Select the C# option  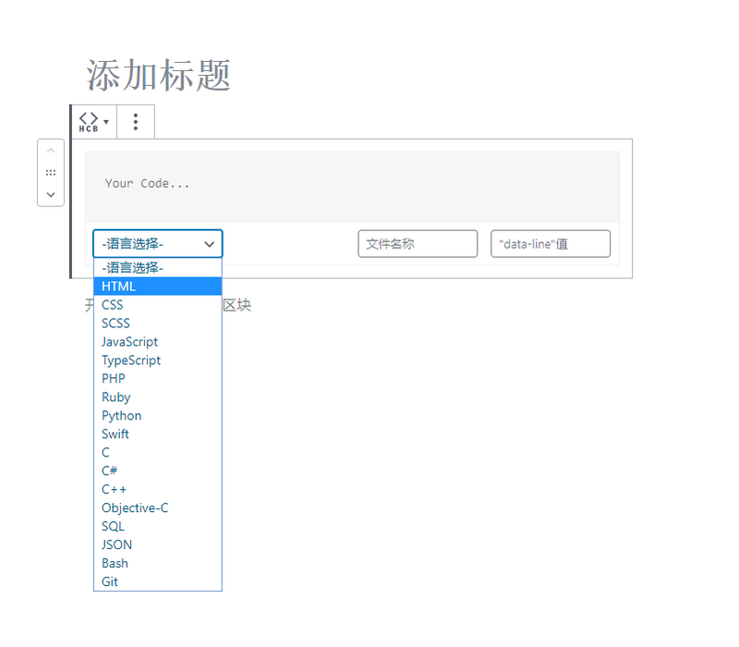point(158,470)
